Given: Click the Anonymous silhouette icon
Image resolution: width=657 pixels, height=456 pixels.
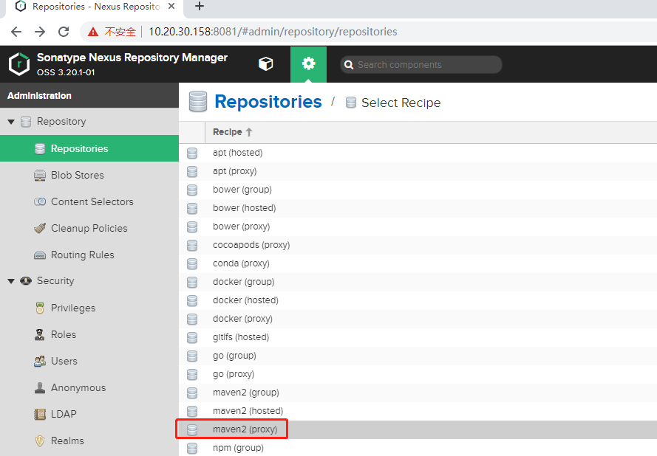Looking at the screenshot, I should (40, 388).
